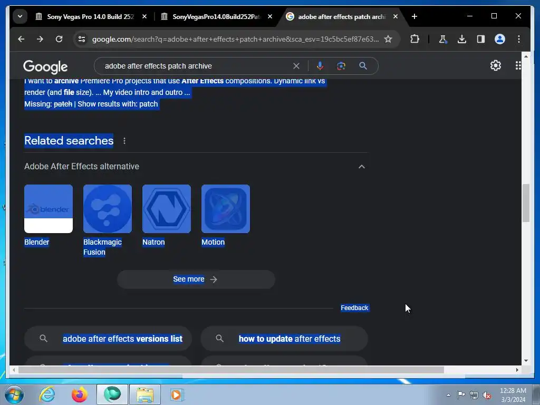540x405 pixels.
Task: Click 'Show results with: patch' link
Action: point(118,104)
